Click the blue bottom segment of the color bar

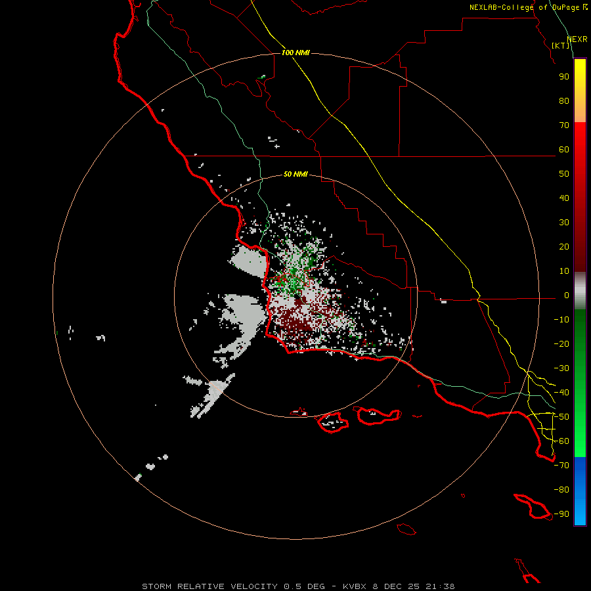click(580, 491)
